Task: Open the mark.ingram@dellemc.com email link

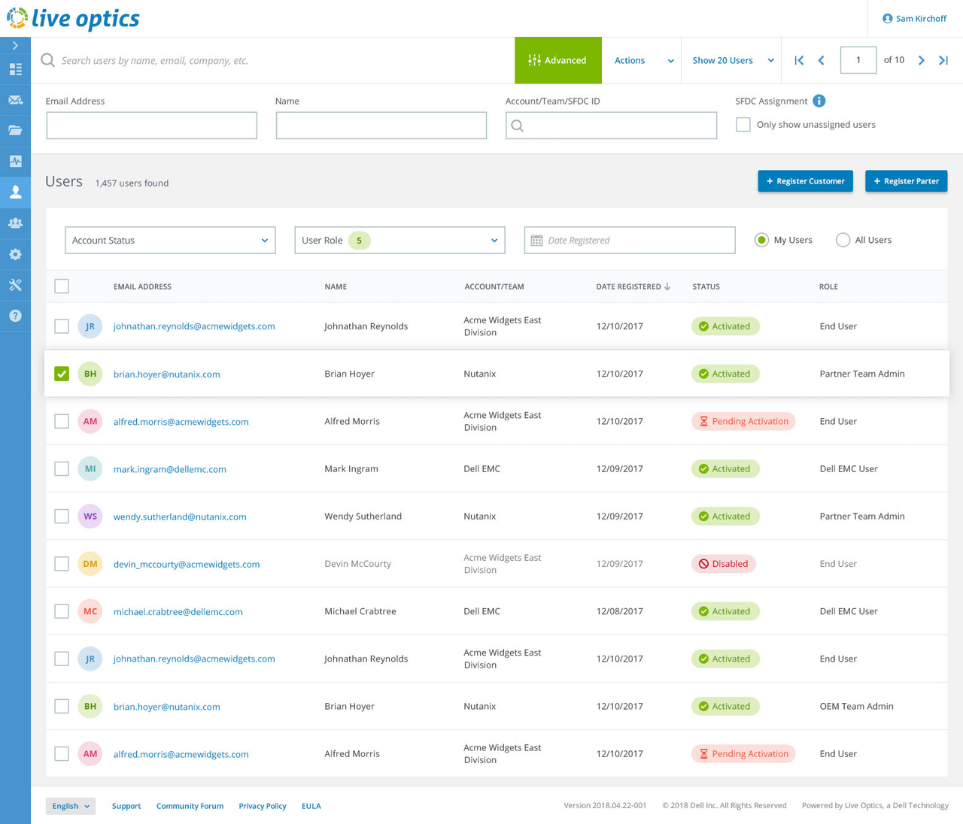Action: (170, 469)
